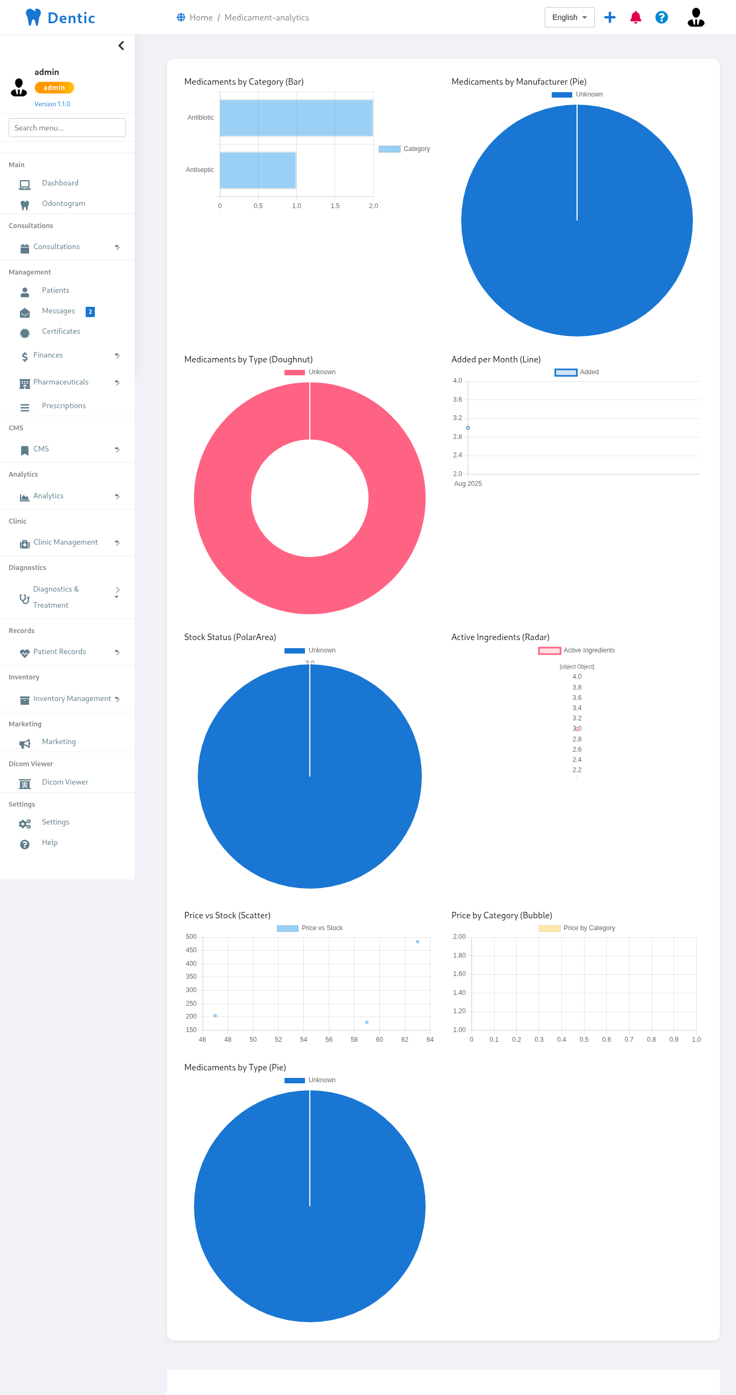Click the blue plus add icon
This screenshot has width=736, height=1395.
pyautogui.click(x=609, y=17)
